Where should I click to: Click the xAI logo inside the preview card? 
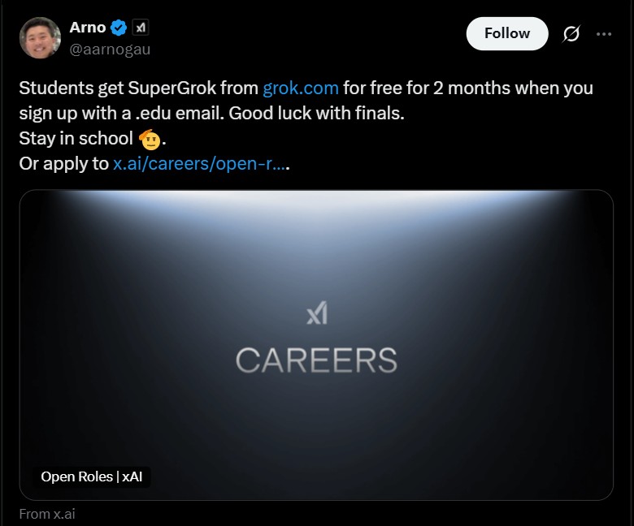pos(317,313)
